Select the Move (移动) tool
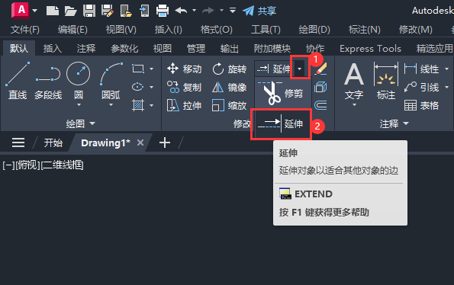This screenshot has width=454, height=285. pyautogui.click(x=184, y=69)
